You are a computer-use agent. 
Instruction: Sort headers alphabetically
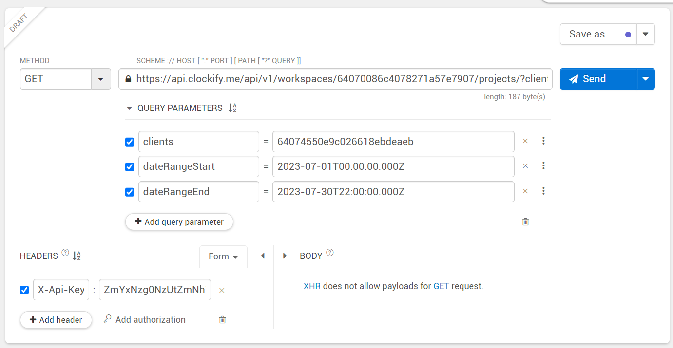pyautogui.click(x=77, y=256)
